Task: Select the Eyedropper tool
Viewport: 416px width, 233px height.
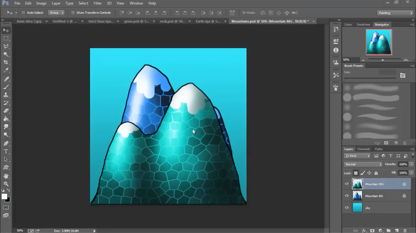Action: pos(6,70)
